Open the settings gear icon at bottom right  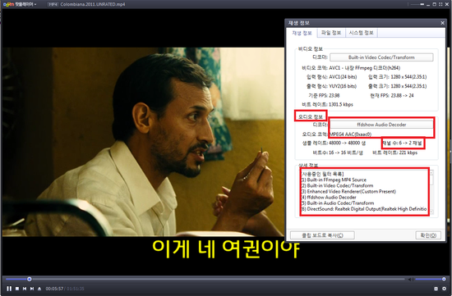click(x=444, y=289)
